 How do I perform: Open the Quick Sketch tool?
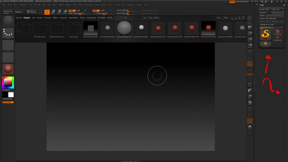(32, 12)
